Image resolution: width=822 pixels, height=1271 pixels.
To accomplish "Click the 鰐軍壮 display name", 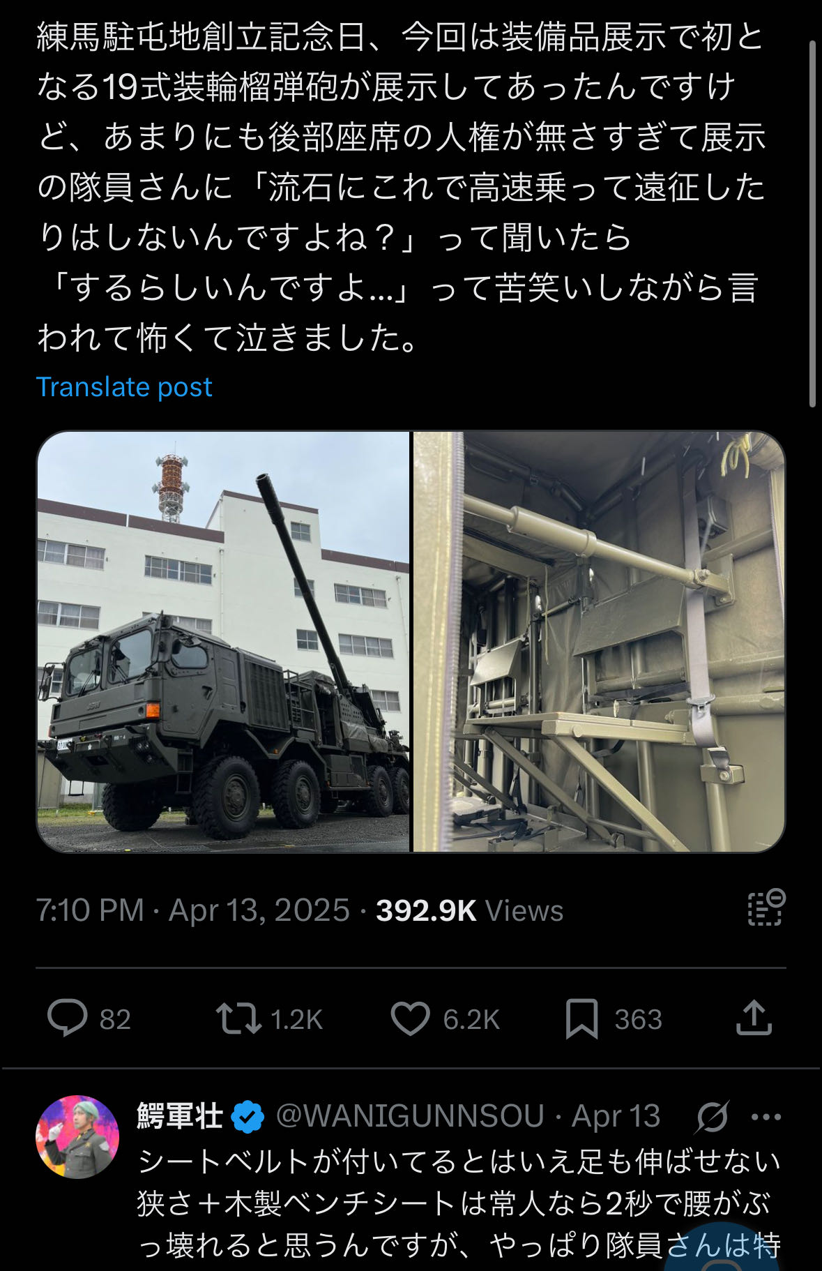I will [x=180, y=1116].
